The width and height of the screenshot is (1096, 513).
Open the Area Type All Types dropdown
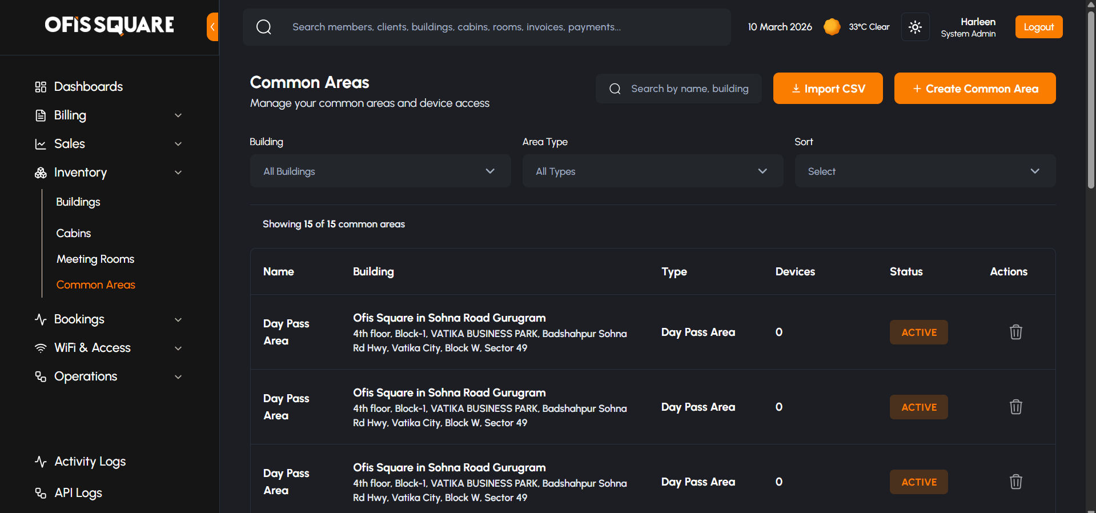pyautogui.click(x=652, y=171)
